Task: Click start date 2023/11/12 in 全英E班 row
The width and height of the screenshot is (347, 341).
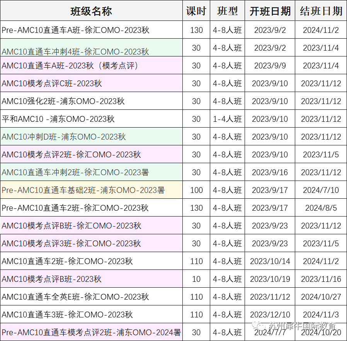Action: click(x=270, y=297)
